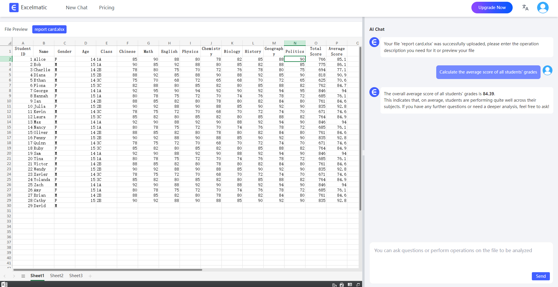Open the sheet list hamburger menu
The image size is (558, 287).
coord(23,276)
